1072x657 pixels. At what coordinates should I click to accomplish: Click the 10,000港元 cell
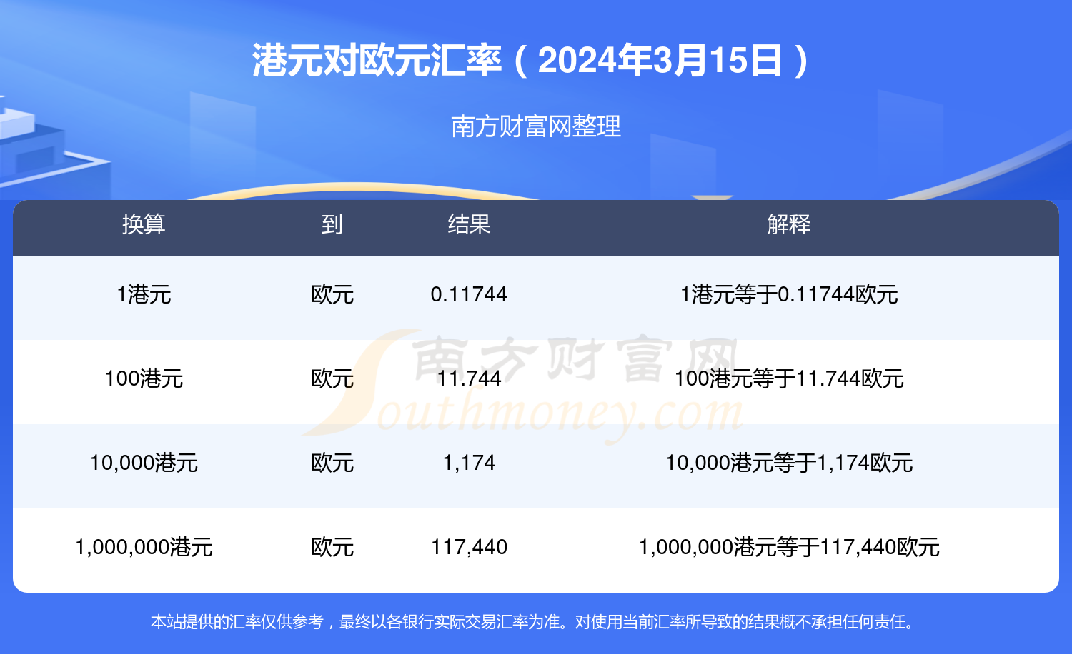coord(144,463)
